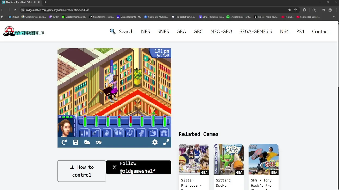Image resolution: width=339 pixels, height=190 pixels.
Task: Open the best streaming bookmark
Action: 184,17
